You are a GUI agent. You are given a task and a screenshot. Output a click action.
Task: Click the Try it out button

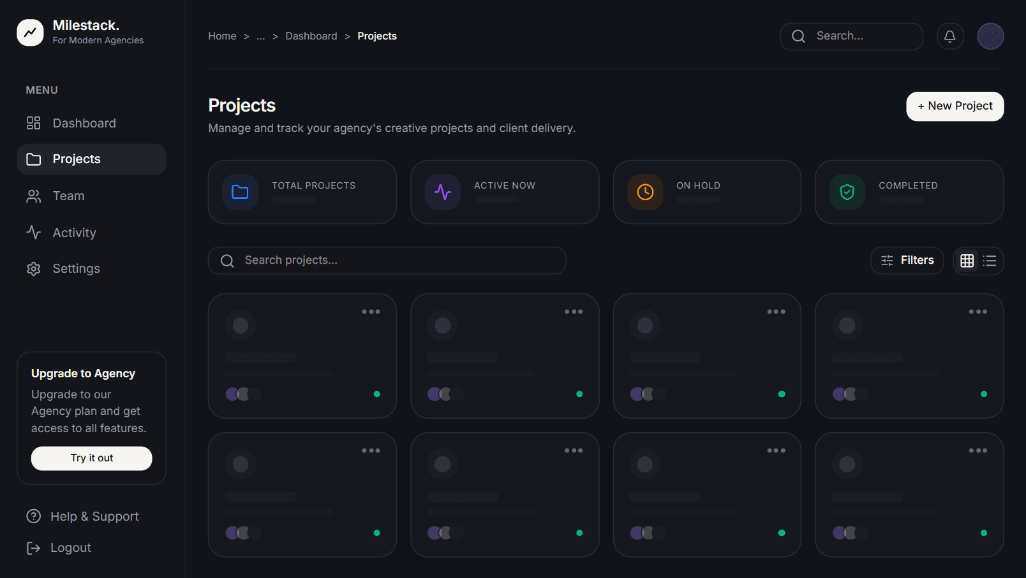point(92,458)
